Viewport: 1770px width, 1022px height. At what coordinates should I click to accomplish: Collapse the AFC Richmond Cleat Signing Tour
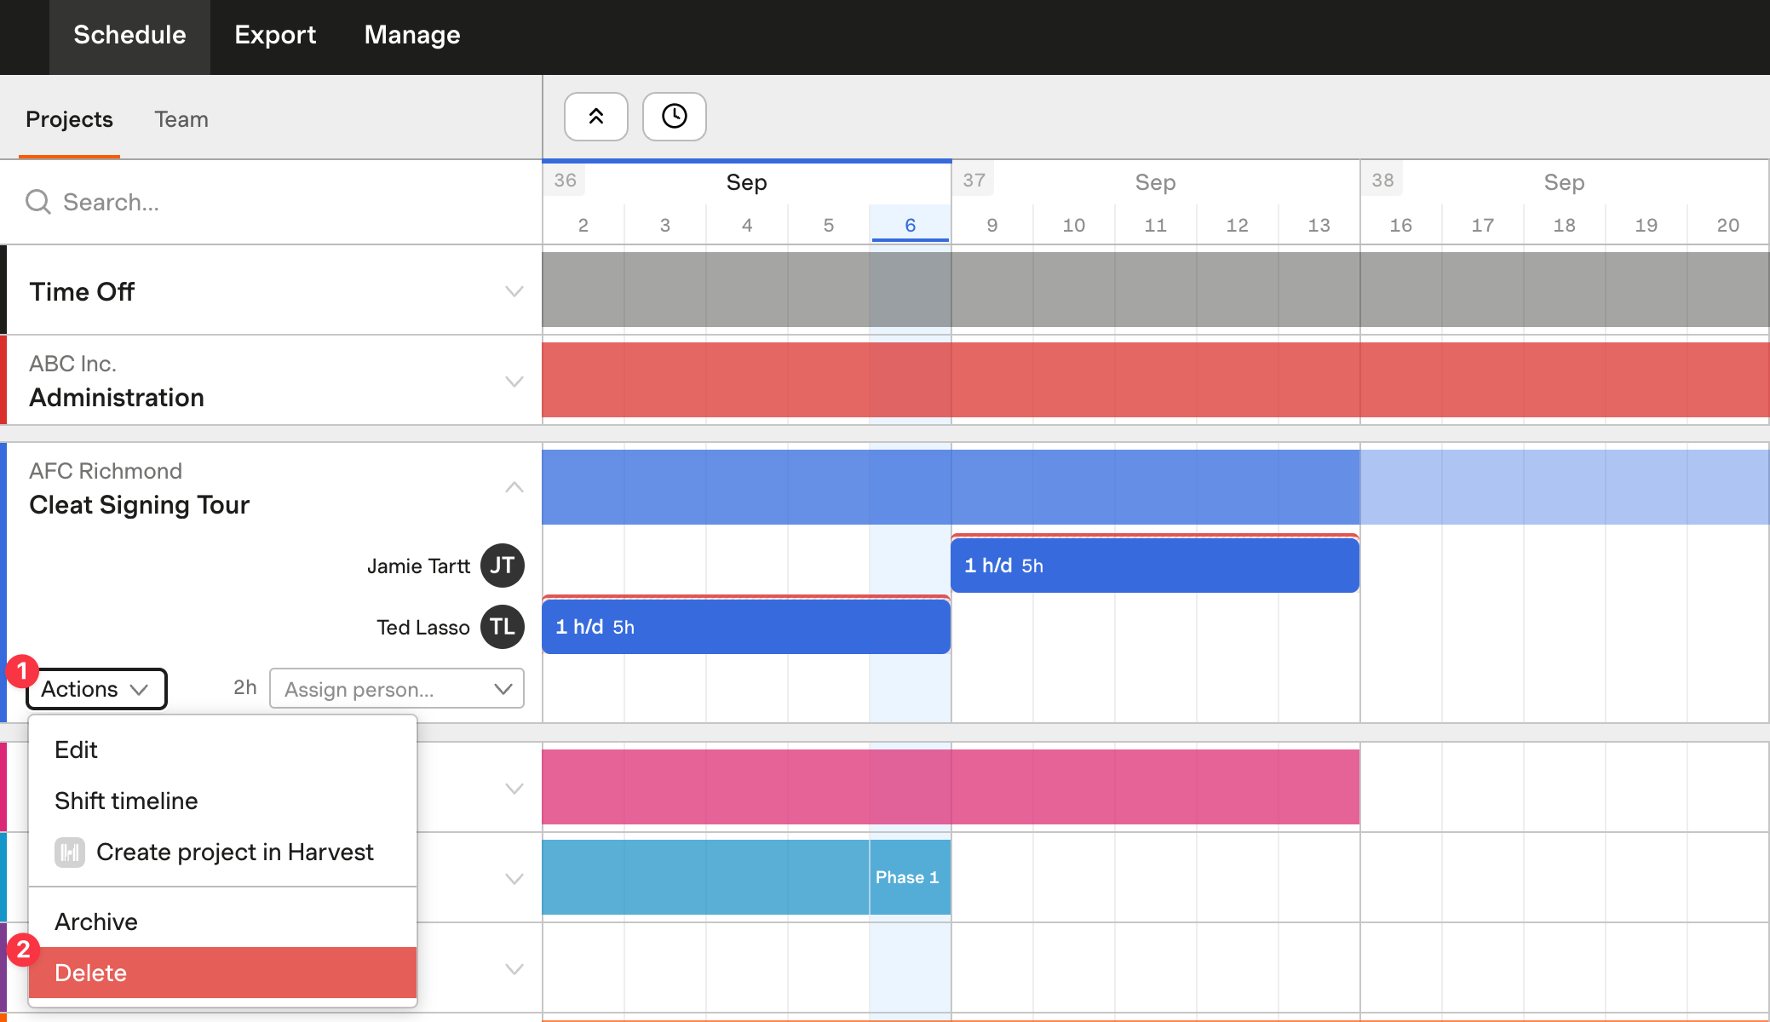click(x=514, y=486)
